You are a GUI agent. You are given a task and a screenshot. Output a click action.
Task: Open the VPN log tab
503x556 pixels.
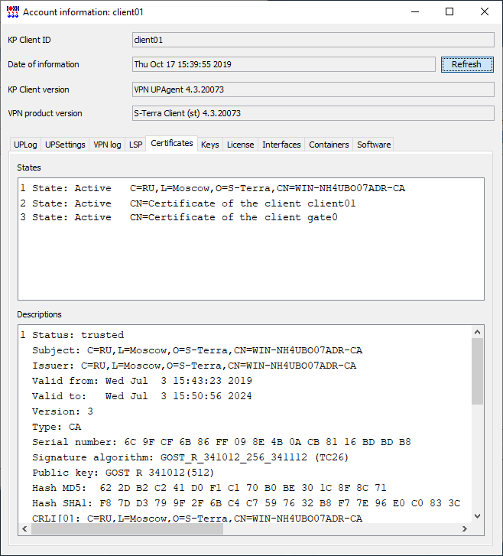[107, 145]
